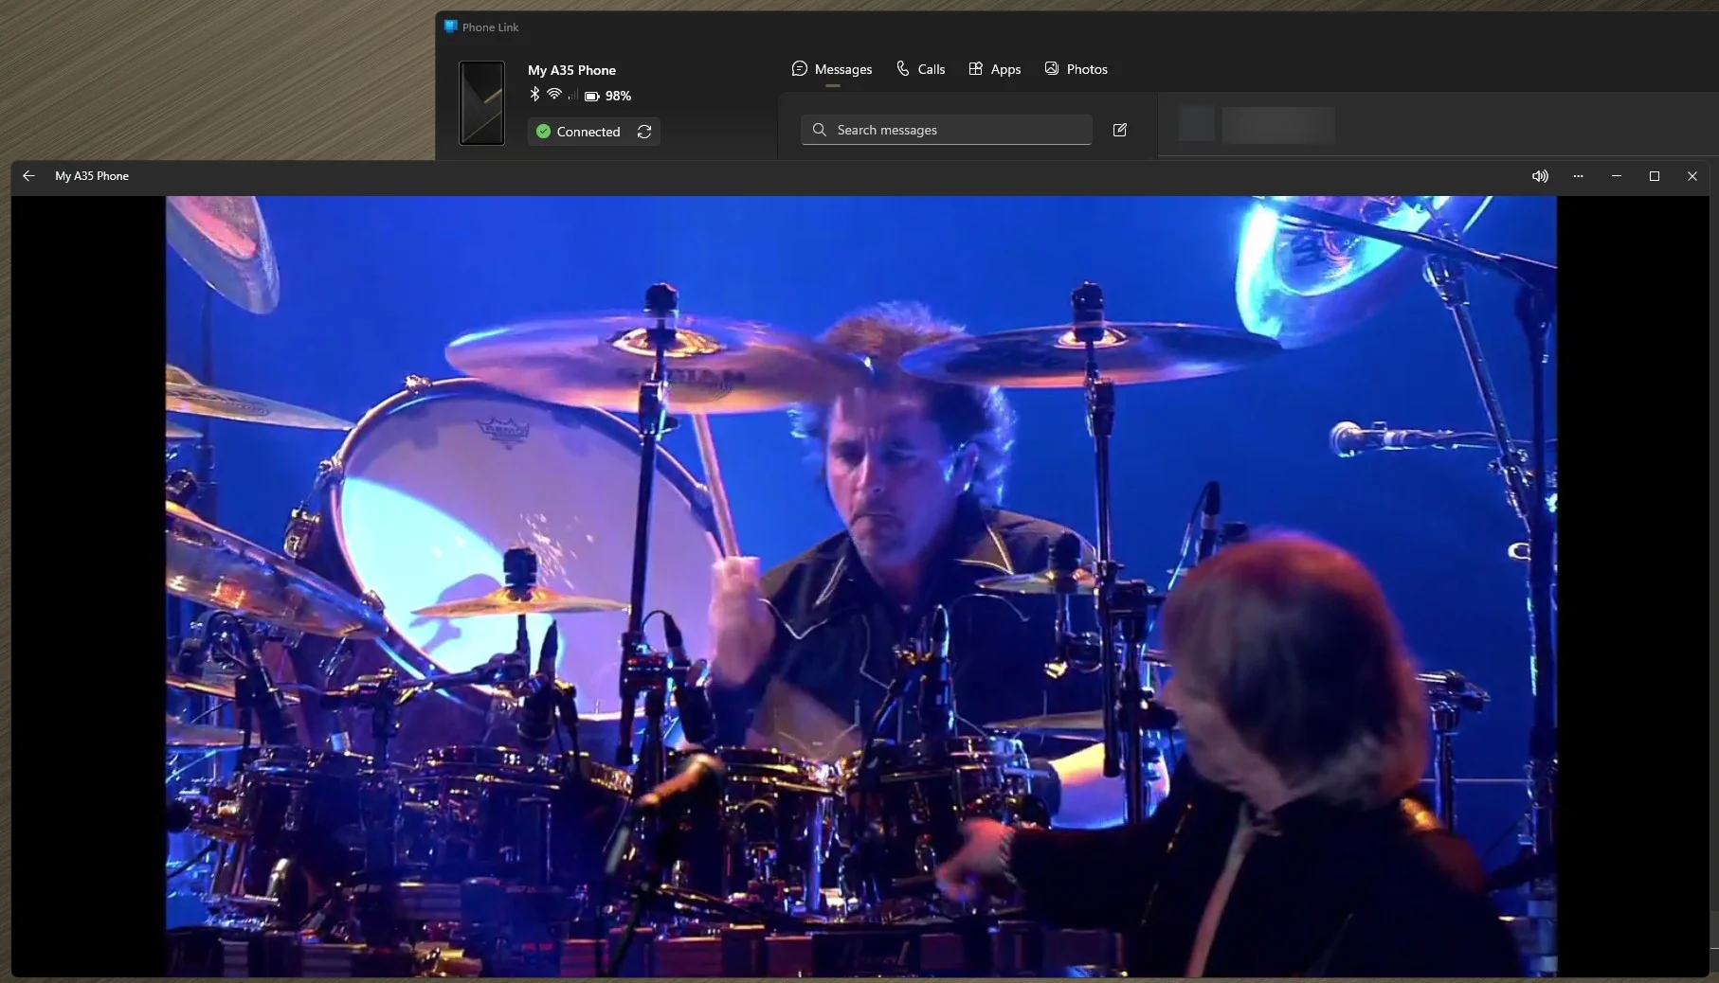The image size is (1719, 983).
Task: Open the more options ellipsis in phone screen window
Action: pyautogui.click(x=1578, y=176)
